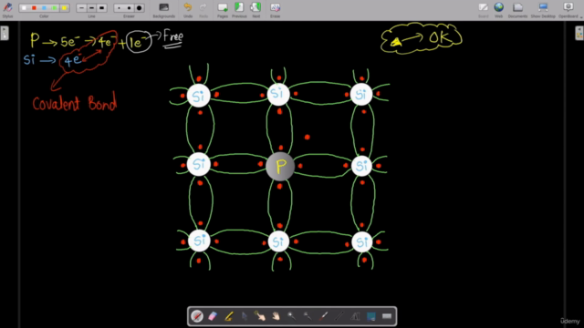
Task: Pick the red pen color
Action: [35, 8]
